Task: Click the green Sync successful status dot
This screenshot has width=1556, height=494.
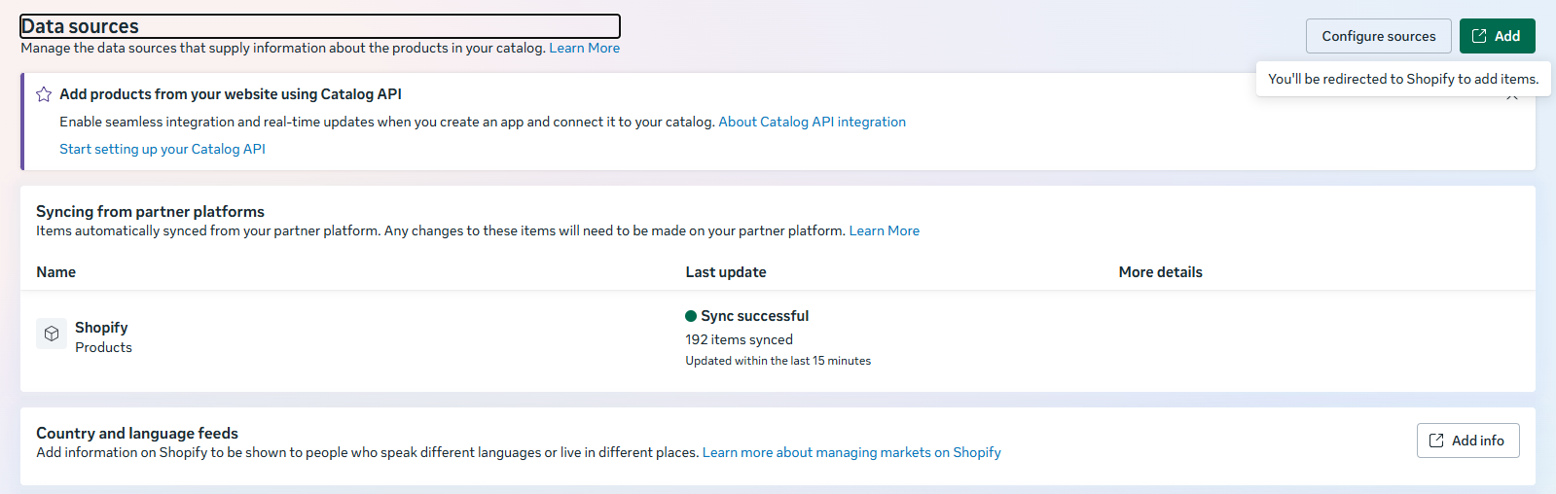Action: click(x=691, y=316)
